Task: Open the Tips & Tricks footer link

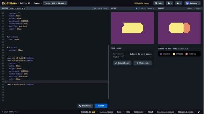Action: pyautogui.click(x=106, y=112)
